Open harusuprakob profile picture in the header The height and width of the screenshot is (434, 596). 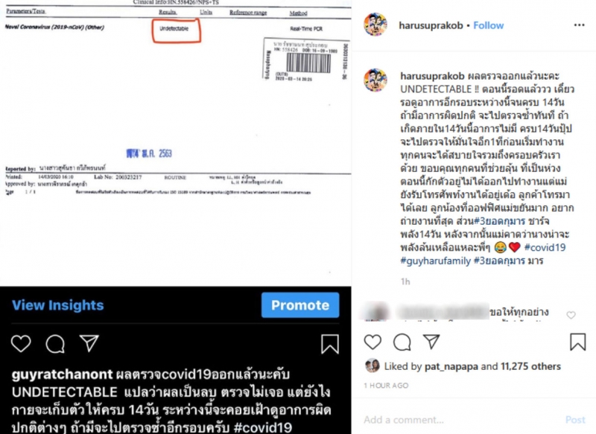click(x=375, y=25)
